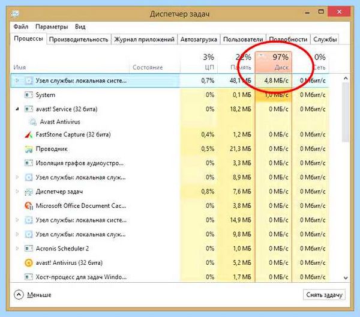Sort by the Сеть 0% column header
The image size is (360, 317).
(x=310, y=62)
